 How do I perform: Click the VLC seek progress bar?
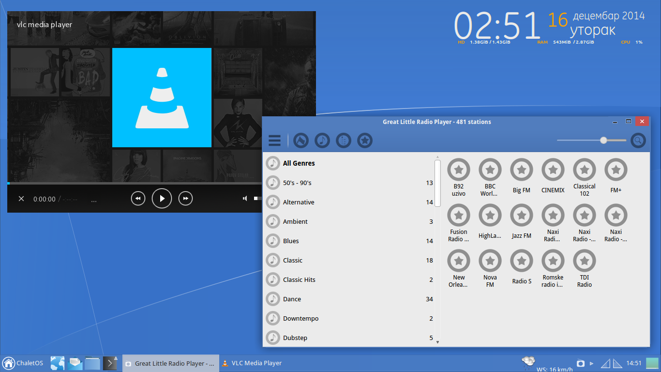[135, 183]
